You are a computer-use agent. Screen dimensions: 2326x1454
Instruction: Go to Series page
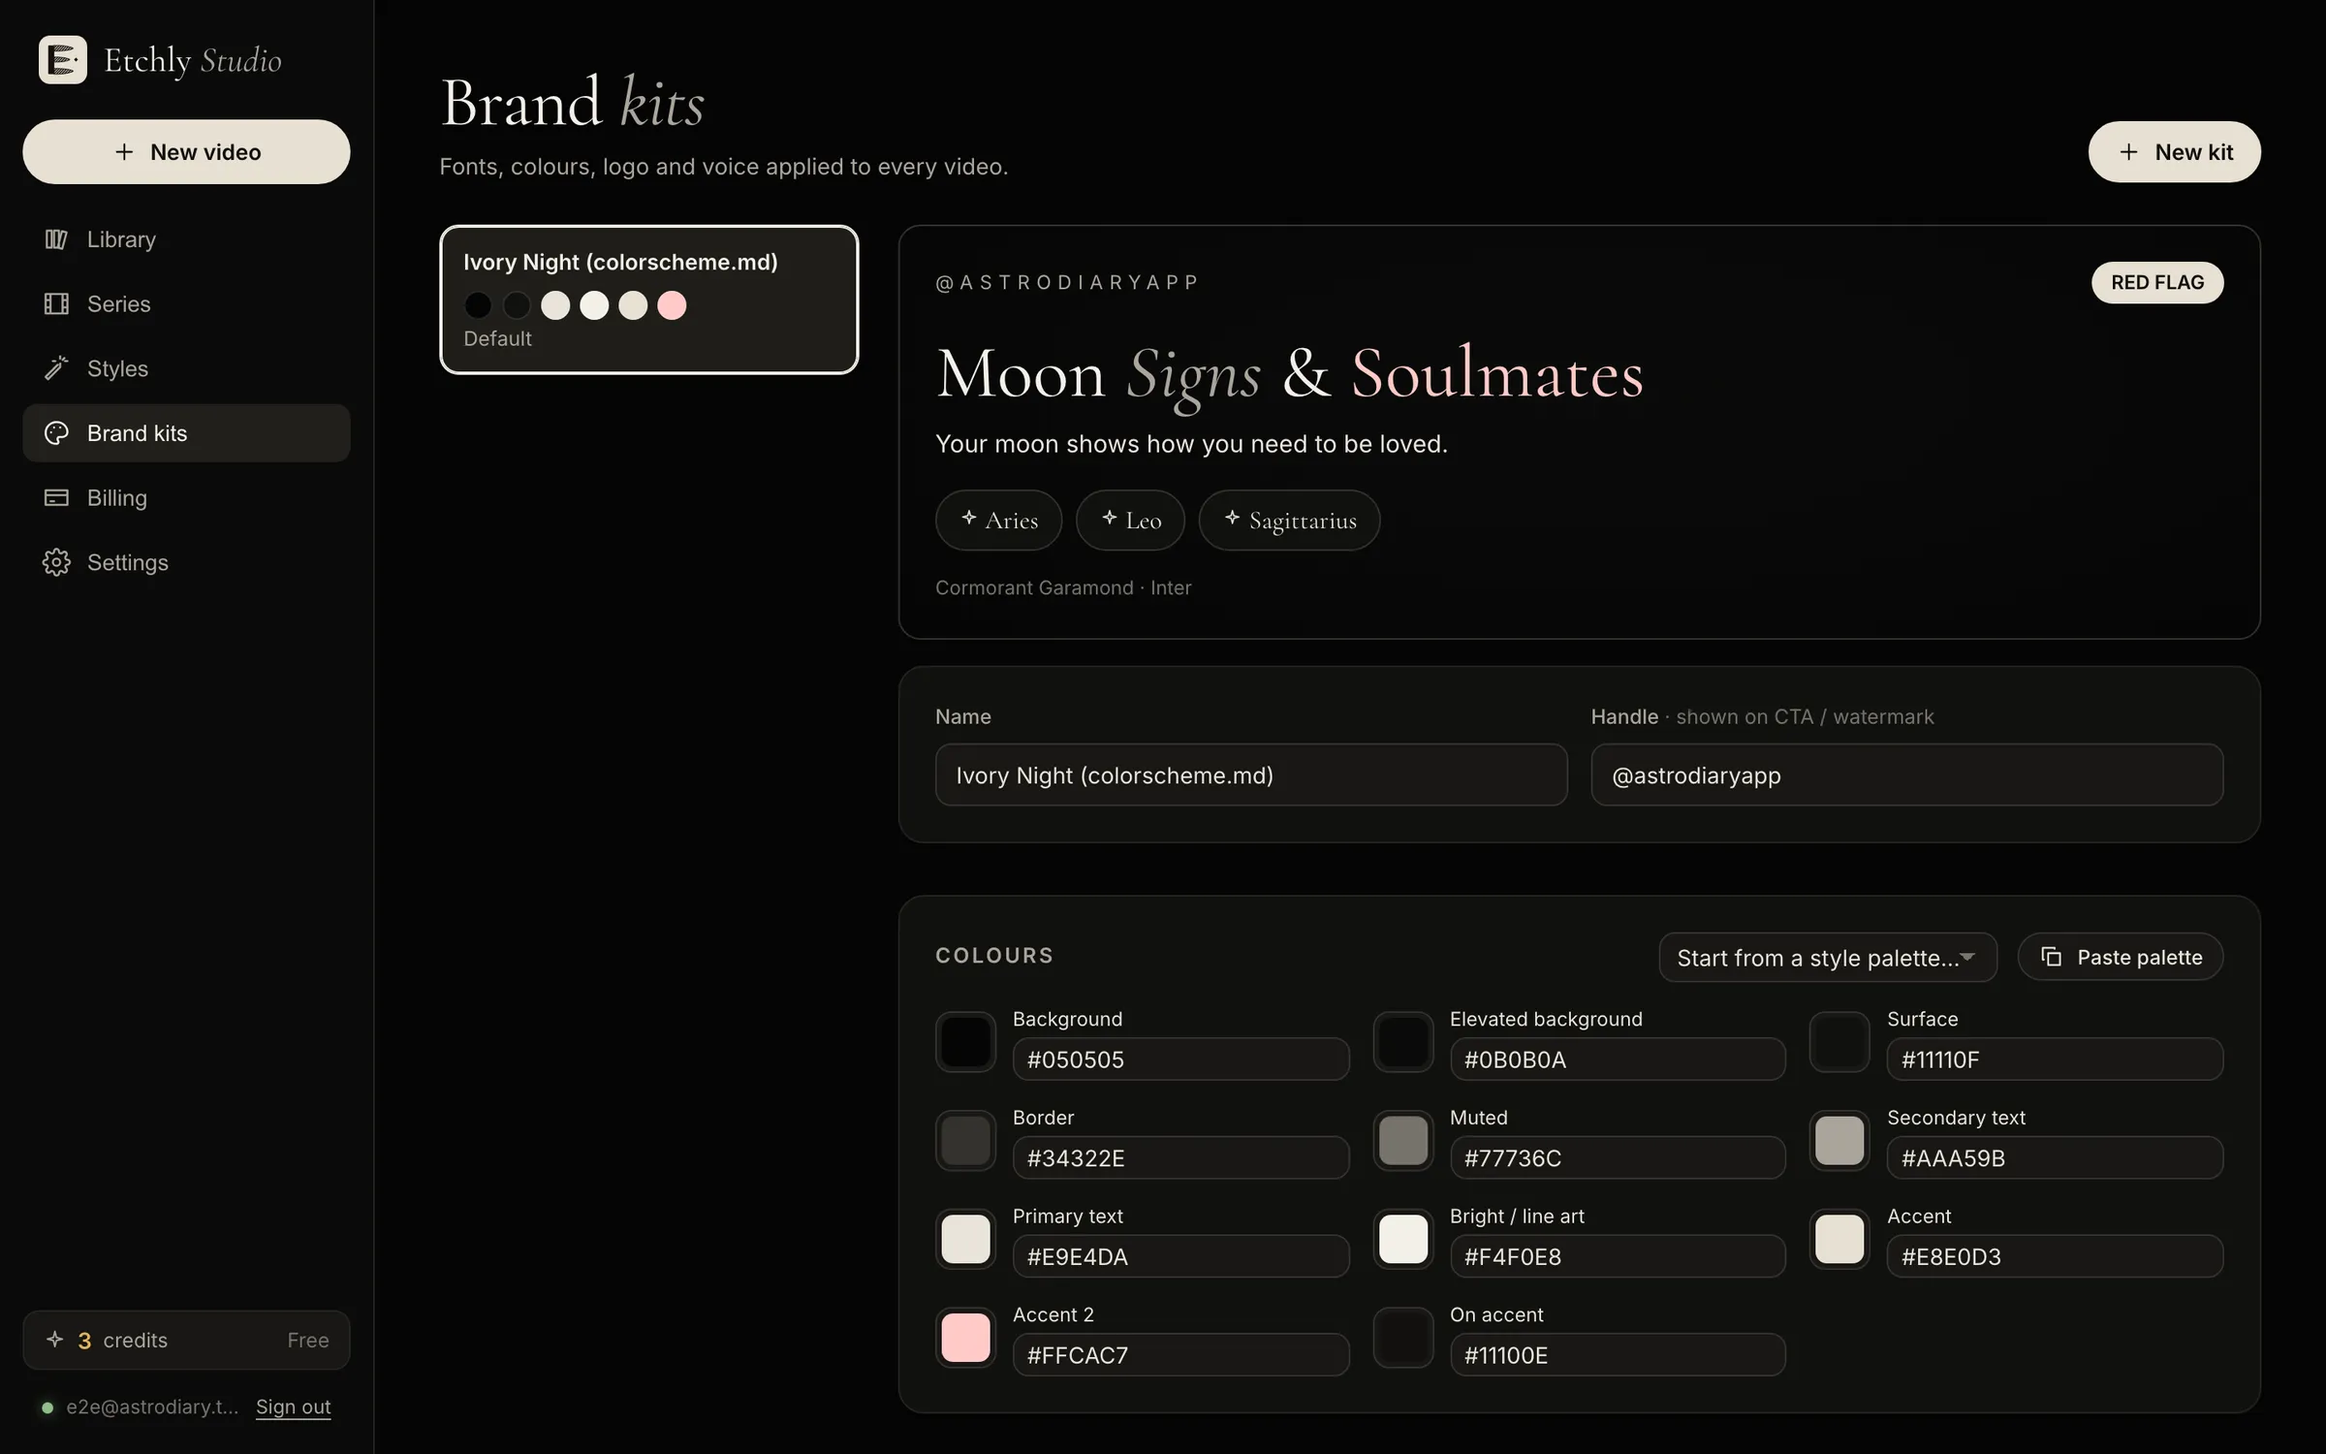tap(186, 304)
